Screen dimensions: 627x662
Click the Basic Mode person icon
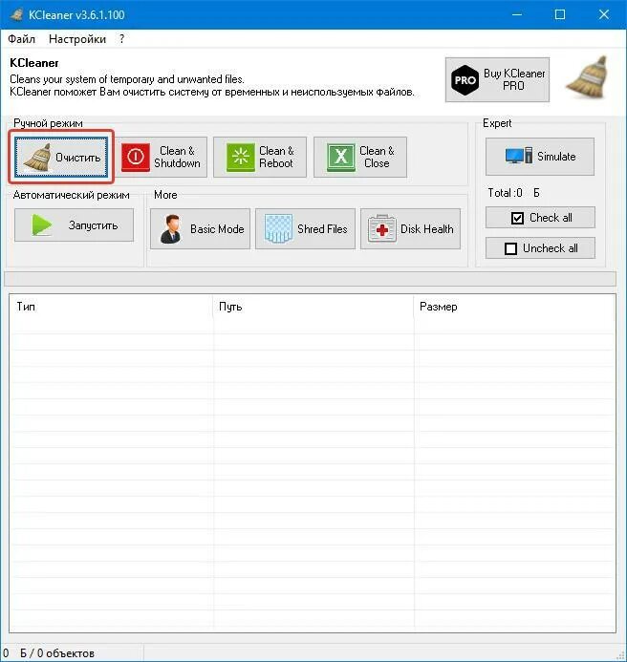click(171, 229)
